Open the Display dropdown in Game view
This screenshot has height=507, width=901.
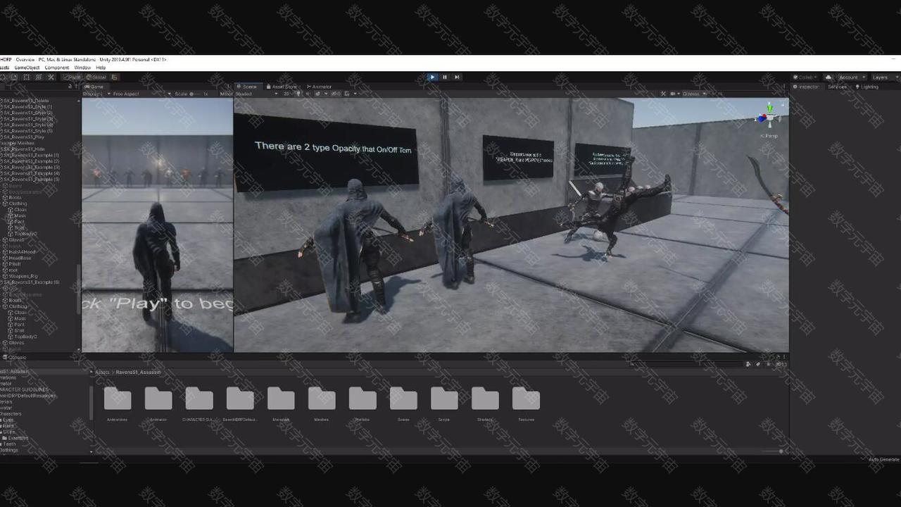[x=95, y=94]
